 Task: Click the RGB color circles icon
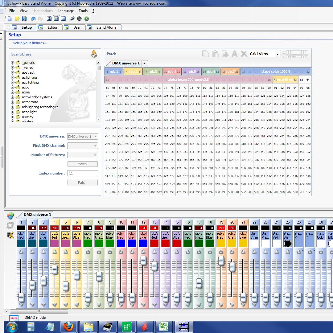10,216
